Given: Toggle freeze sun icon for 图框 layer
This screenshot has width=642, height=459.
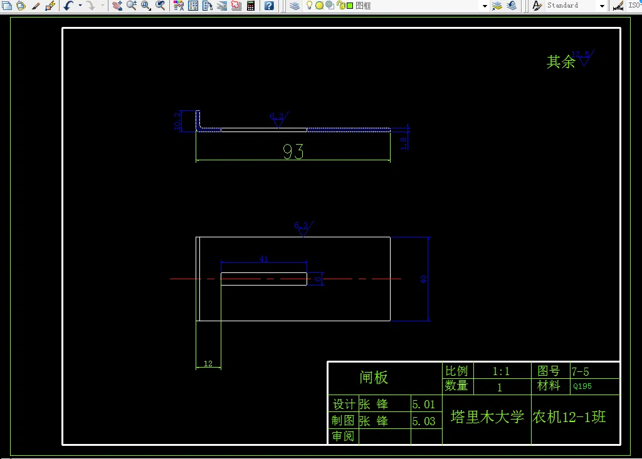Looking at the screenshot, I should pos(319,6).
